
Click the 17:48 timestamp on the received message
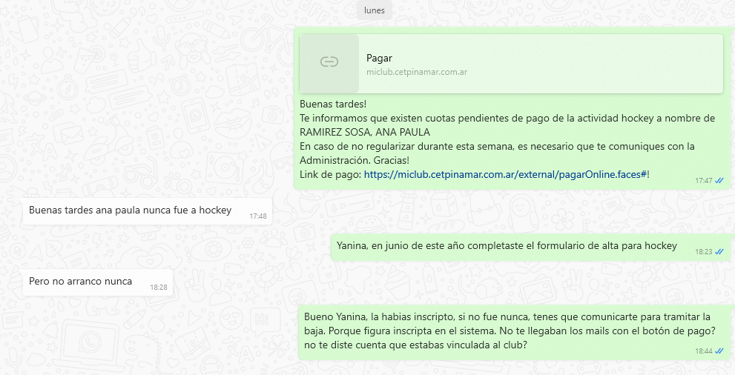[257, 216]
